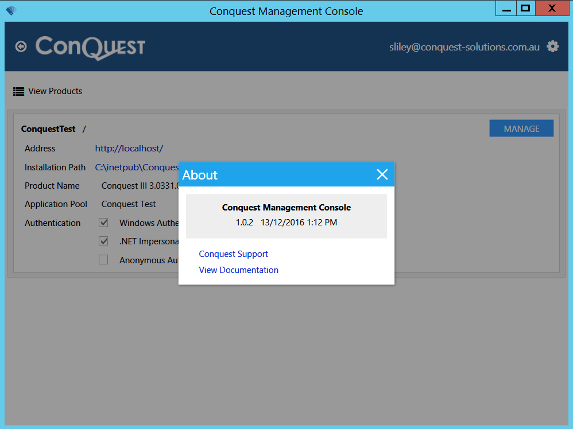Toggle the .NET Impersonation checkbox
Viewport: 573px width, 429px height.
103,241
